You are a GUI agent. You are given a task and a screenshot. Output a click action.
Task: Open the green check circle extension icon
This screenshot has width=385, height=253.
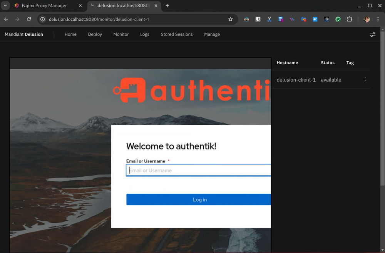[338, 19]
